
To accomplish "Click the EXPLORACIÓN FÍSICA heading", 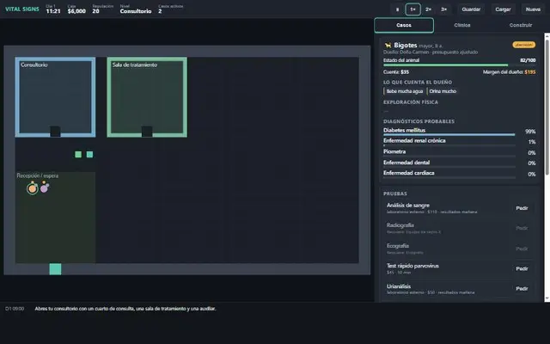I will point(411,102).
